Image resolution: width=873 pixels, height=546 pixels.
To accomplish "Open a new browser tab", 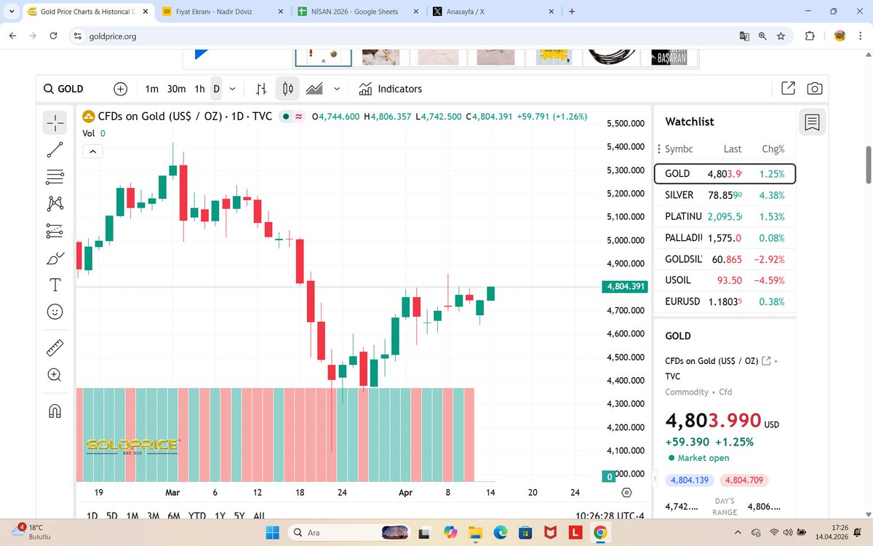I will tap(572, 12).
